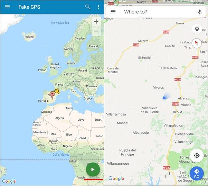Click the 'Villarrodrigo' label
This screenshot has height=186, width=208.
coord(184,142)
